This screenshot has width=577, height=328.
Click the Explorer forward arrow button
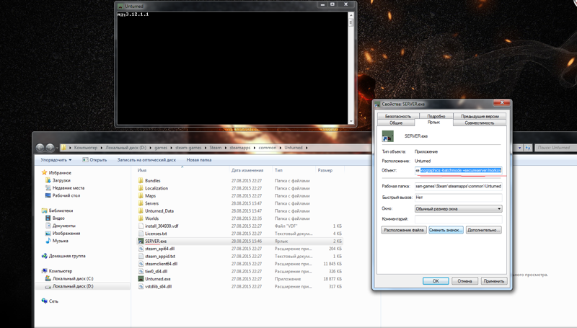[x=50, y=148]
